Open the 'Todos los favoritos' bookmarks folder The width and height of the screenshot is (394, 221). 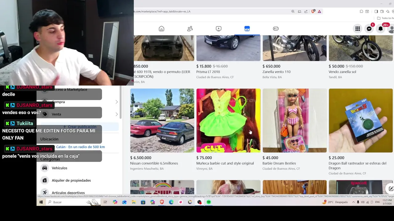pos(385,18)
